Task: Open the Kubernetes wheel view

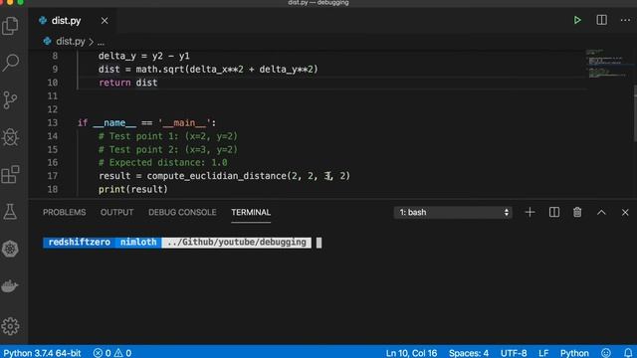Action: pyautogui.click(x=10, y=249)
